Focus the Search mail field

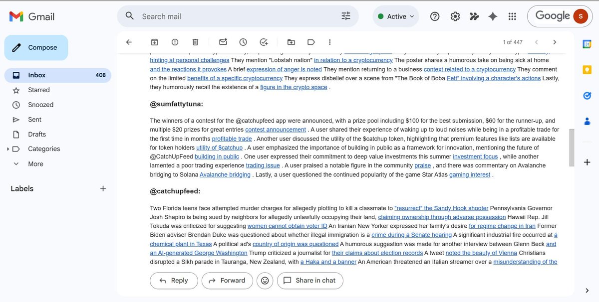pyautogui.click(x=237, y=16)
